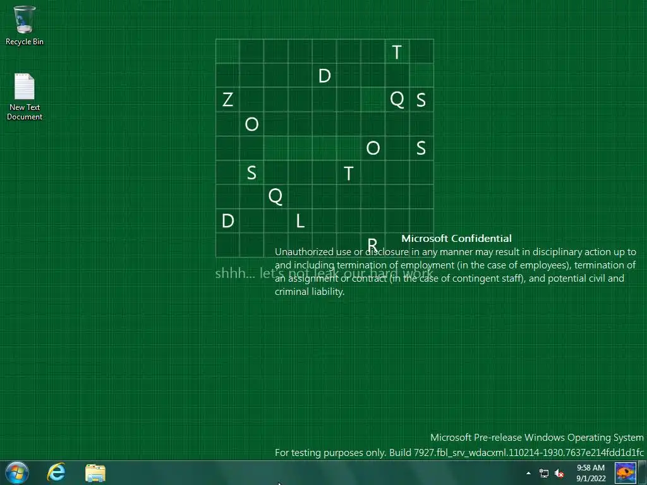647x485 pixels.
Task: Click the Show desktop strip at taskbar end
Action: (643, 472)
